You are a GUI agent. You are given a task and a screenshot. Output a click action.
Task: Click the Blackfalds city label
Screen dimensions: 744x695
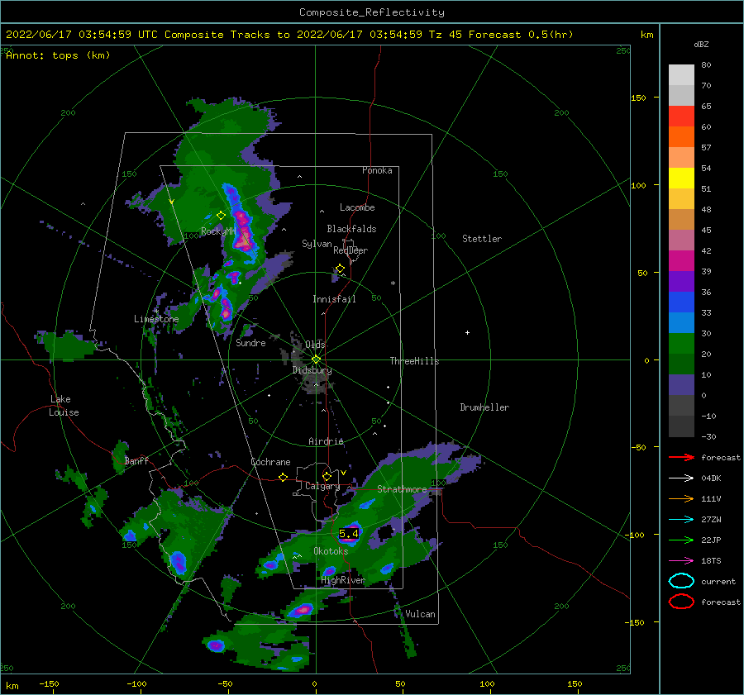pyautogui.click(x=351, y=229)
